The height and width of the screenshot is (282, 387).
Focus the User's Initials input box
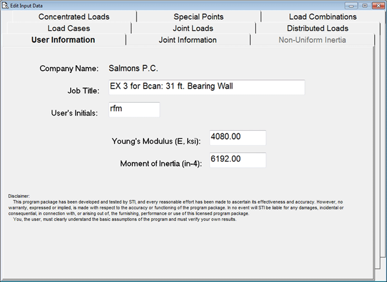point(134,109)
